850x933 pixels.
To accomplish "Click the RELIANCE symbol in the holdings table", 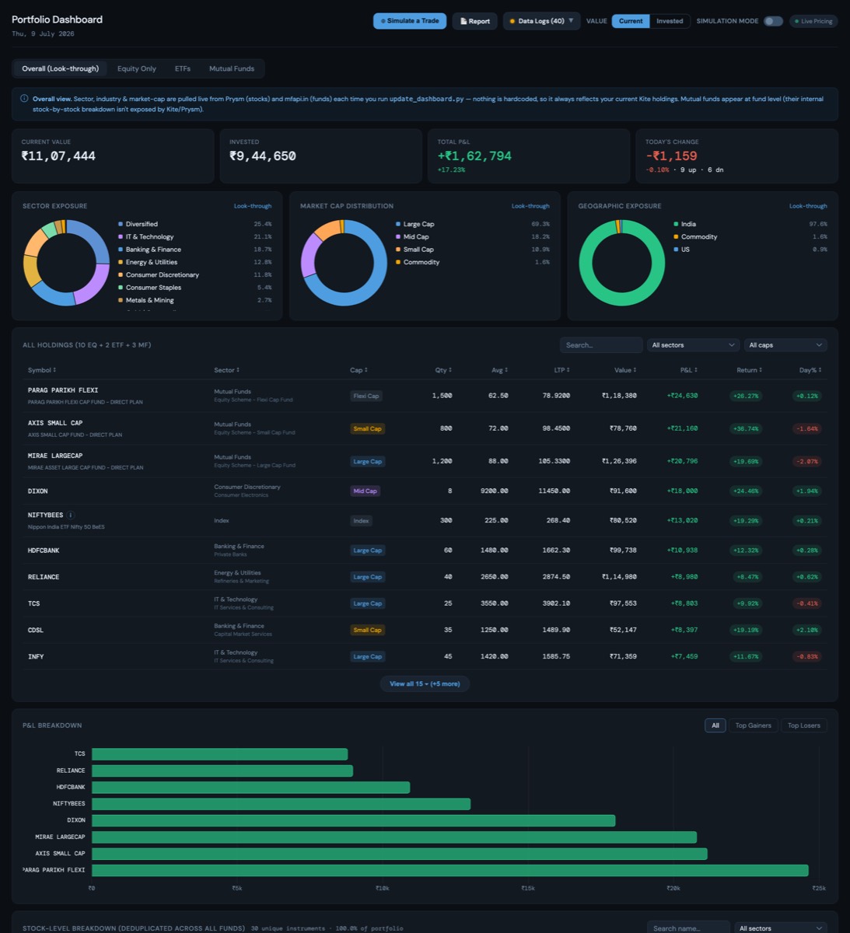I will point(44,577).
